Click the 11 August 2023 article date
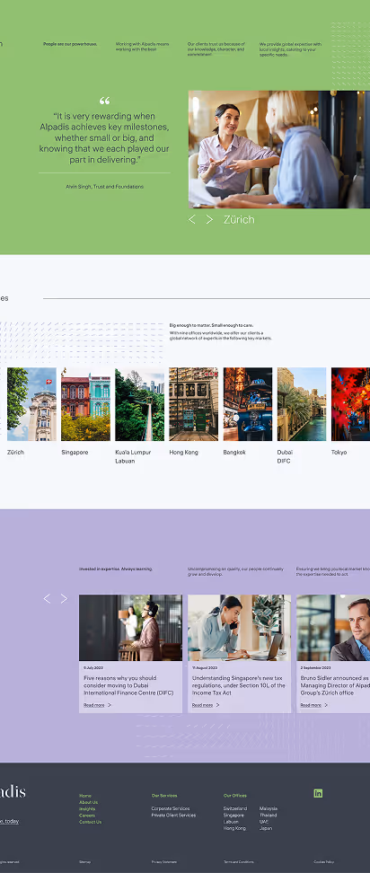Image resolution: width=370 pixels, height=873 pixels. point(204,667)
